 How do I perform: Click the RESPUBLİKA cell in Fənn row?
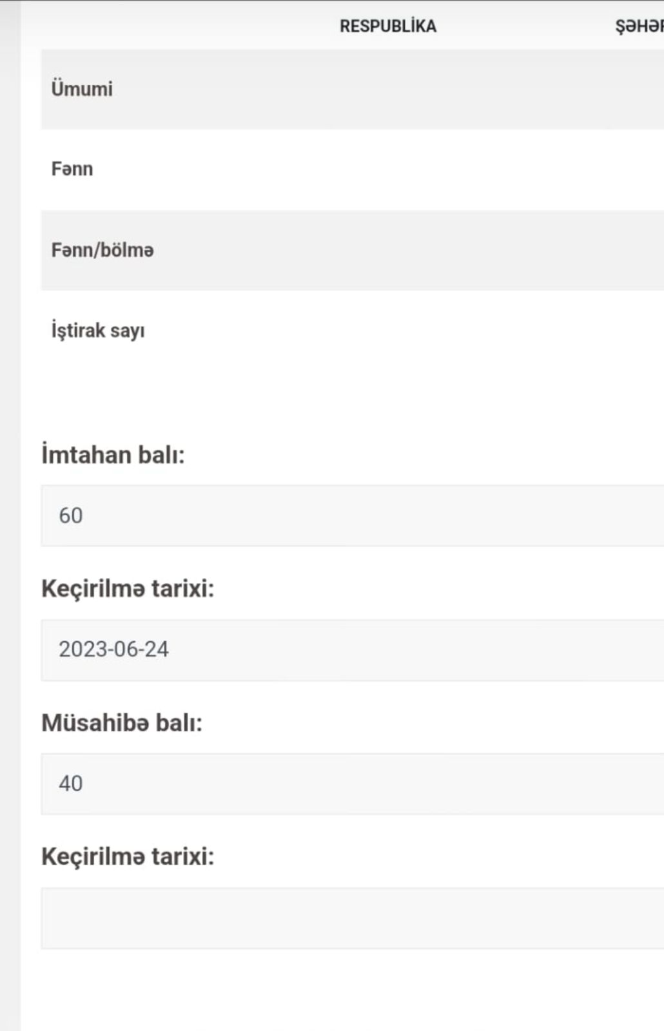coord(388,169)
